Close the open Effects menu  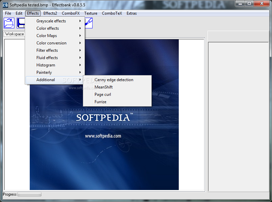pyautogui.click(x=33, y=13)
